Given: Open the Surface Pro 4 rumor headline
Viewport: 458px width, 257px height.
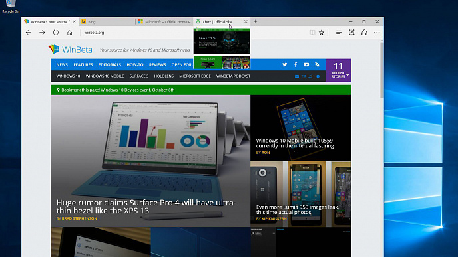Looking at the screenshot, I should click(x=146, y=207).
